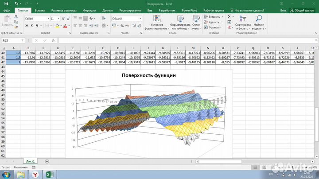The image size is (319, 179).
Task: Toggle Bold (Ж) formatting
Action: tap(27, 26)
